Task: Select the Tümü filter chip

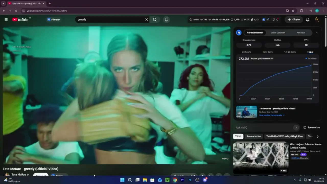Action: [x=238, y=136]
